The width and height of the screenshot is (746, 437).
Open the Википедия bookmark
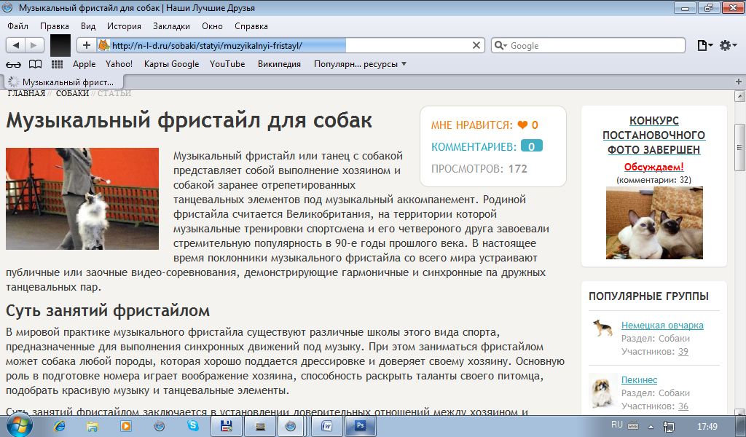(x=279, y=64)
